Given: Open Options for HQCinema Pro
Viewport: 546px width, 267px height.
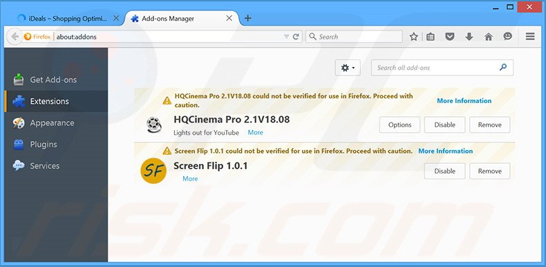Looking at the screenshot, I should click(x=399, y=125).
